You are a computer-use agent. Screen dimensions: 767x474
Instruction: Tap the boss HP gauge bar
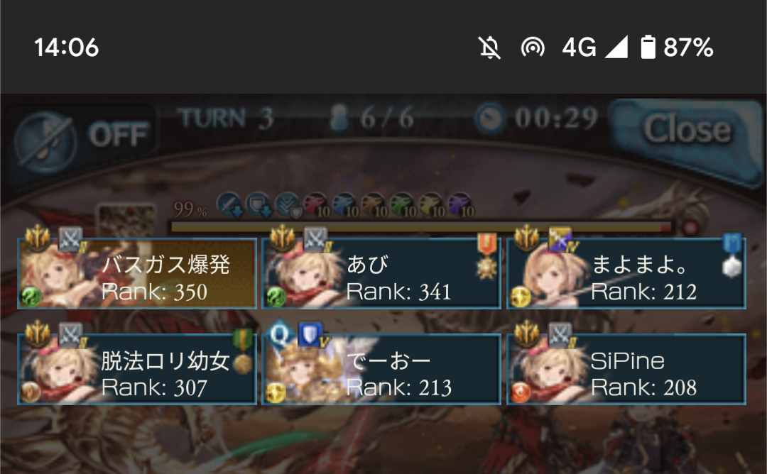pos(420,227)
